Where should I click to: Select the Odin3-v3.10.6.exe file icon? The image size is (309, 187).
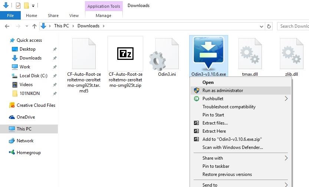tap(208, 53)
